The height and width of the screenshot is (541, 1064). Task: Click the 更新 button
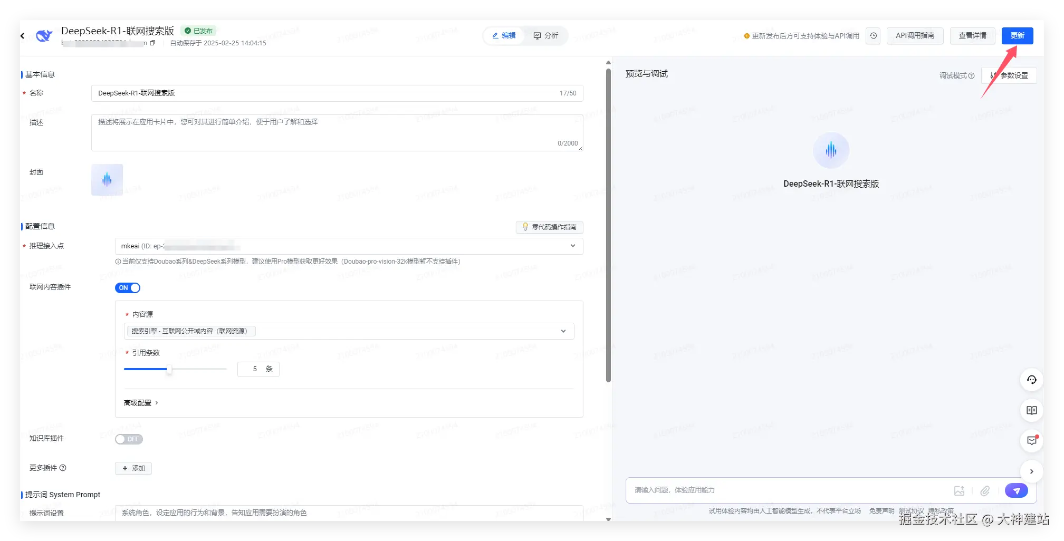1018,36
